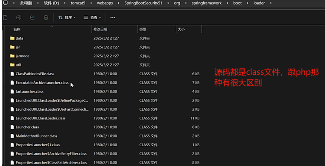Select PropertiesLauncher$1.class file icon

[12, 145]
